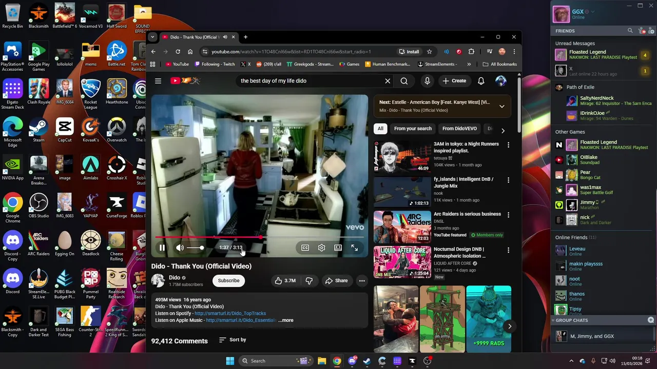Select the All filter chip

coord(380,129)
